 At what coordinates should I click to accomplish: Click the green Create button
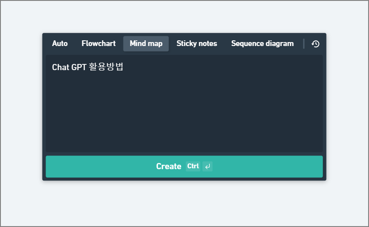click(x=184, y=167)
